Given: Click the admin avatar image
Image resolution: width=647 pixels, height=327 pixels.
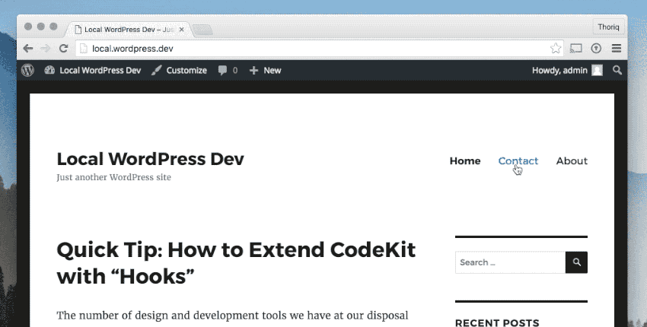Looking at the screenshot, I should 597,71.
